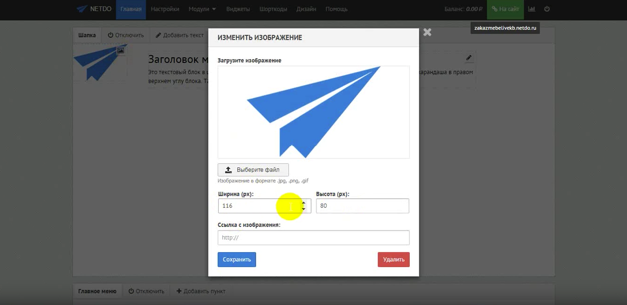627x305 pixels.
Task: Expand the Модули dropdown menu
Action: (202, 9)
